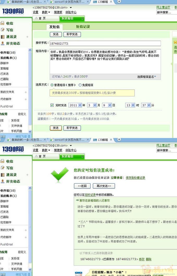Screen dimensions: 177x276
Task: Open 收信 inbox icon on SMS compose page
Action: point(2,23)
